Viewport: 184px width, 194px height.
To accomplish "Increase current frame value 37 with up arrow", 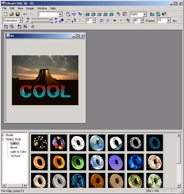I will 94,19.
